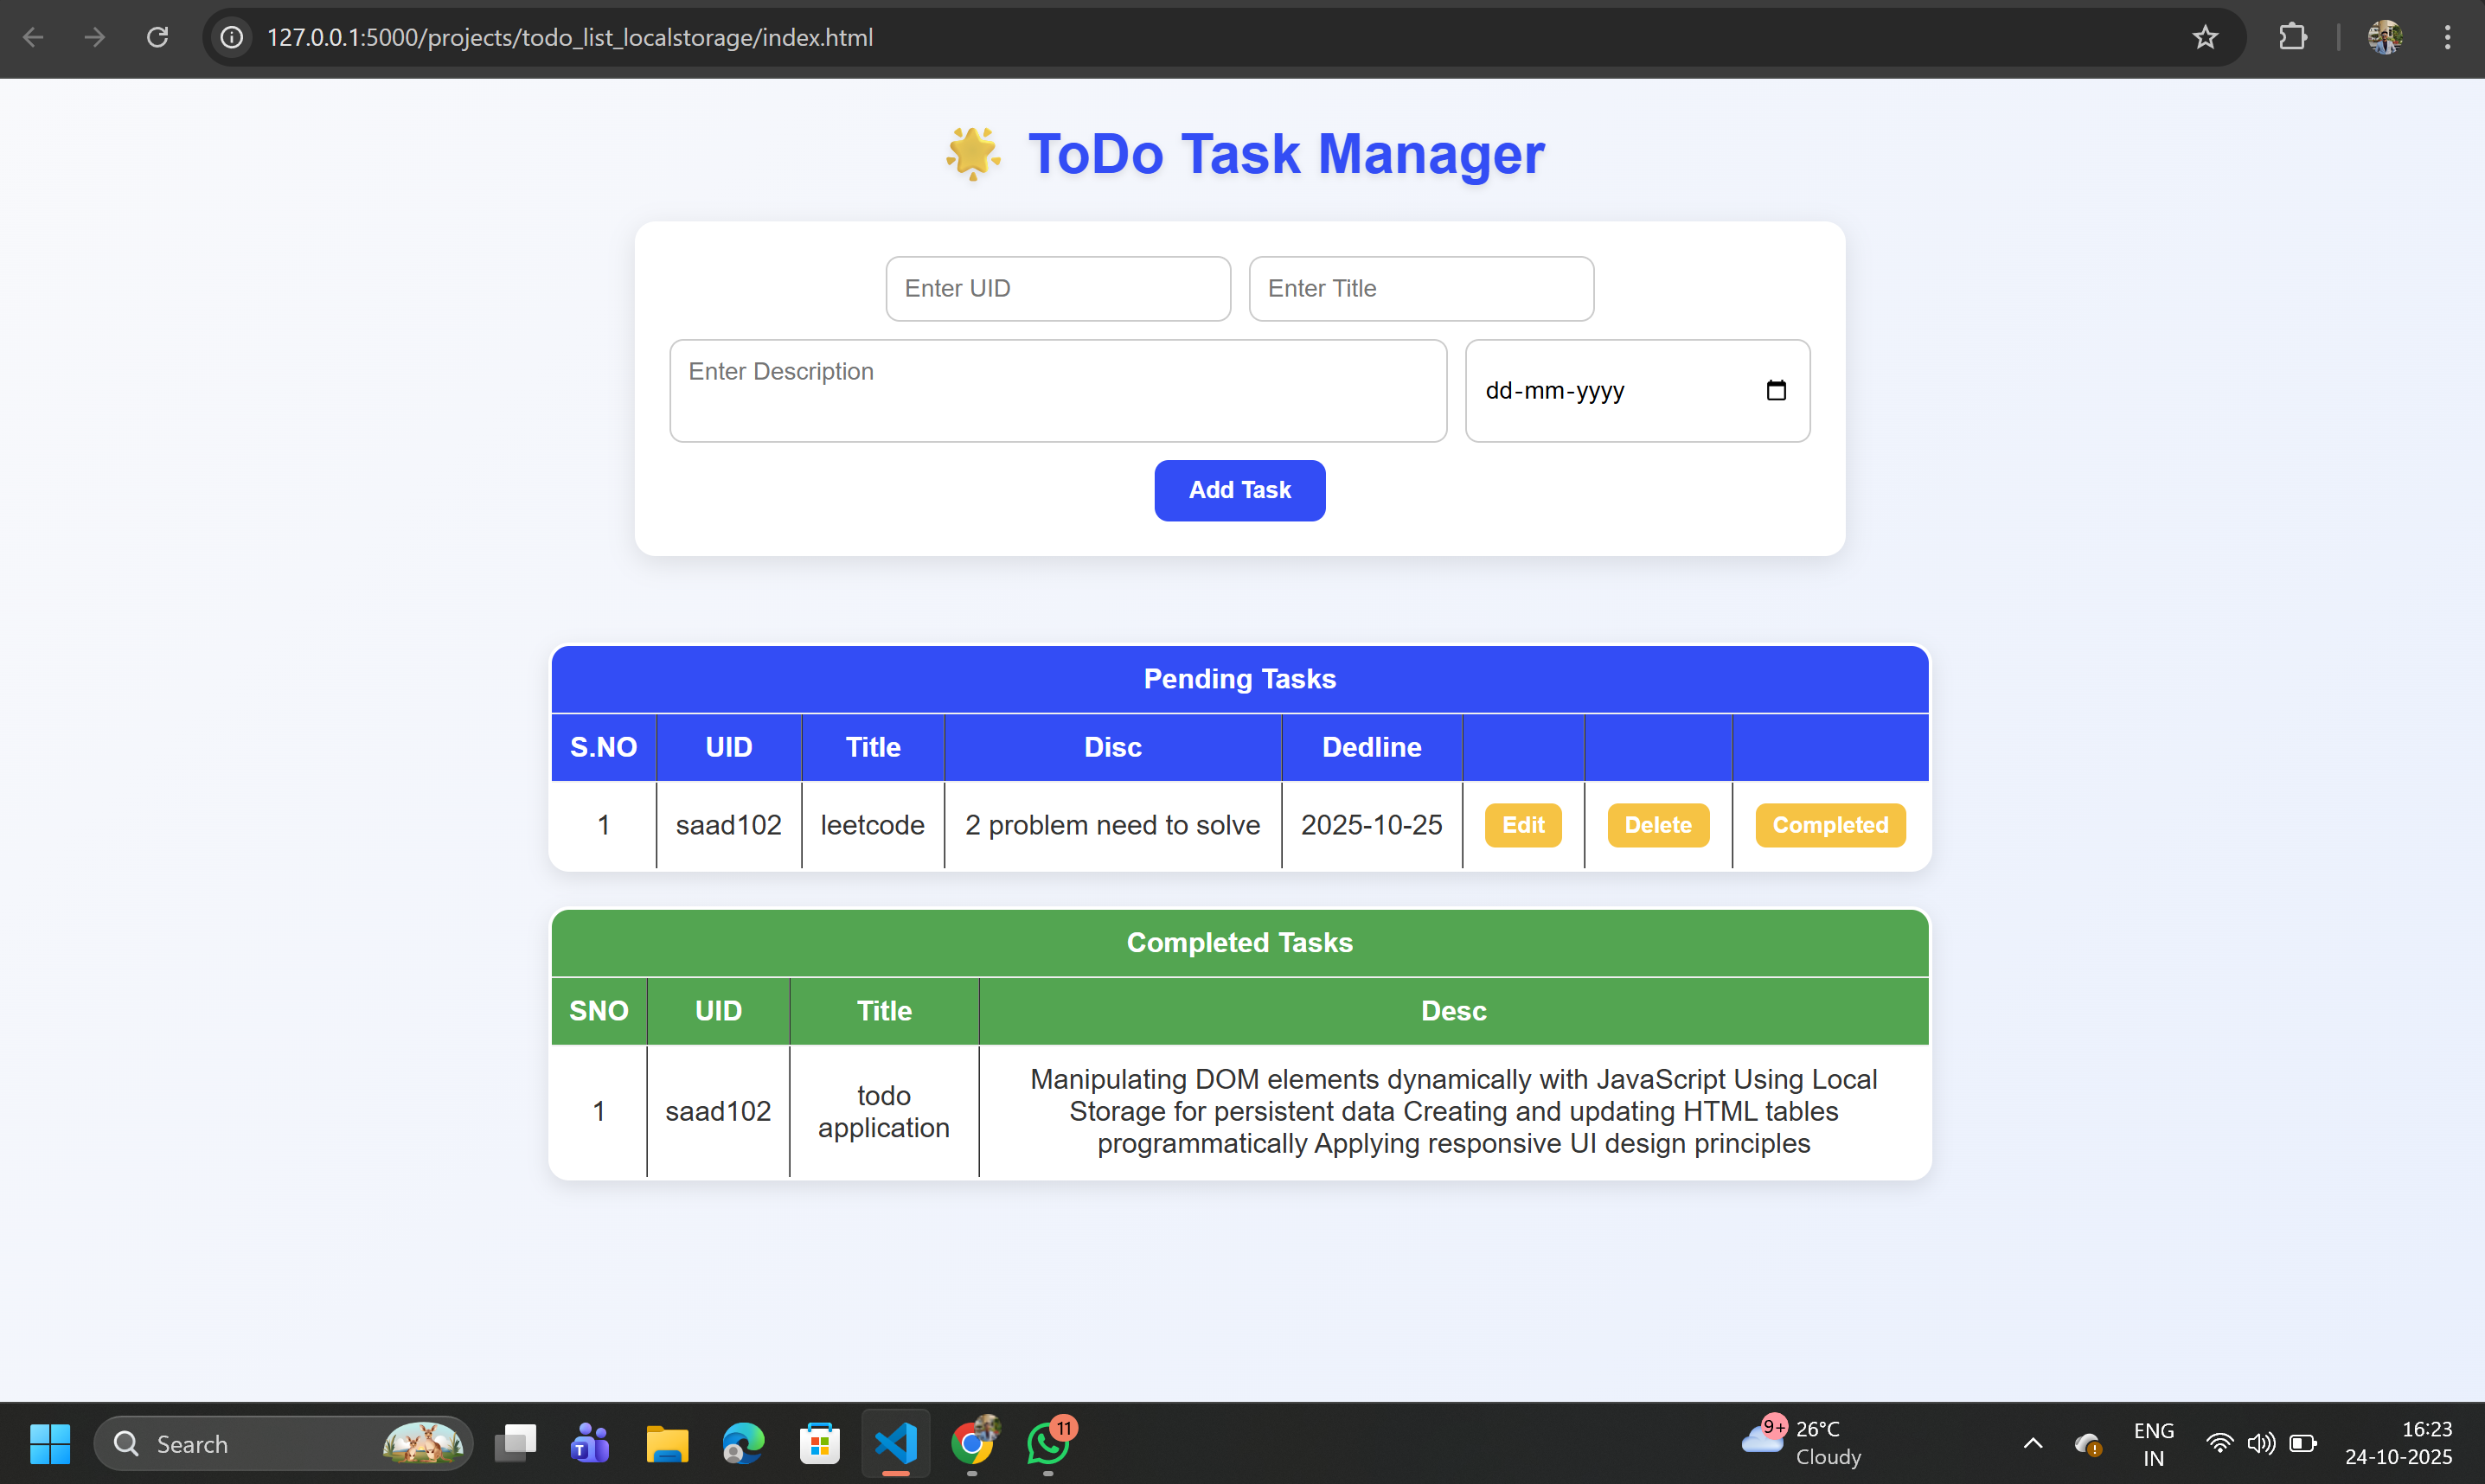This screenshot has height=1484, width=2485.
Task: Open Visual Studio Code from taskbar
Action: 895,1443
